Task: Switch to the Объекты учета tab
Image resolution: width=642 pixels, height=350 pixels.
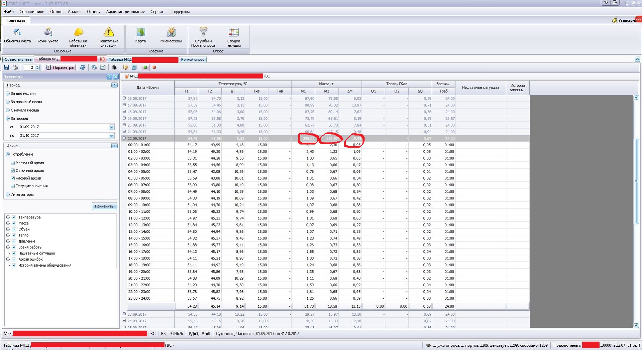Action: pyautogui.click(x=18, y=59)
